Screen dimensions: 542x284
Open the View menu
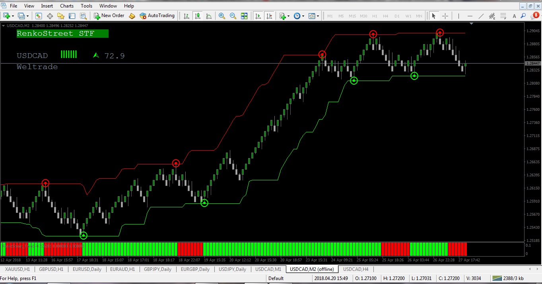(29, 6)
